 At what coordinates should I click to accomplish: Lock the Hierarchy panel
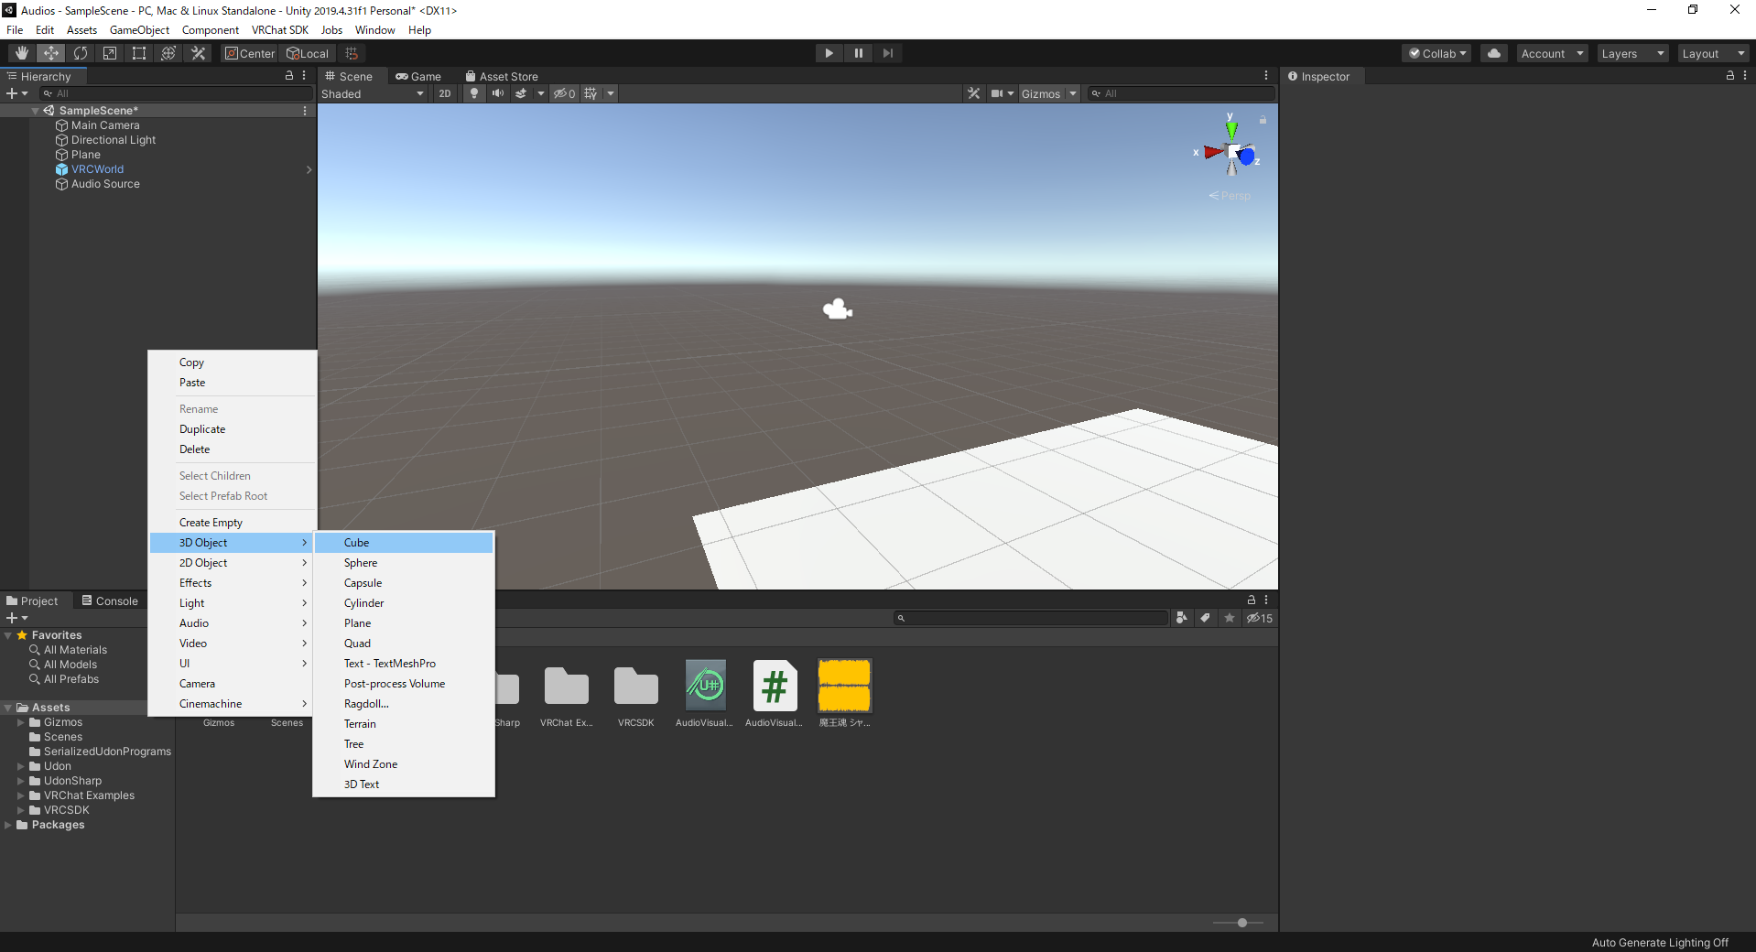coord(289,76)
